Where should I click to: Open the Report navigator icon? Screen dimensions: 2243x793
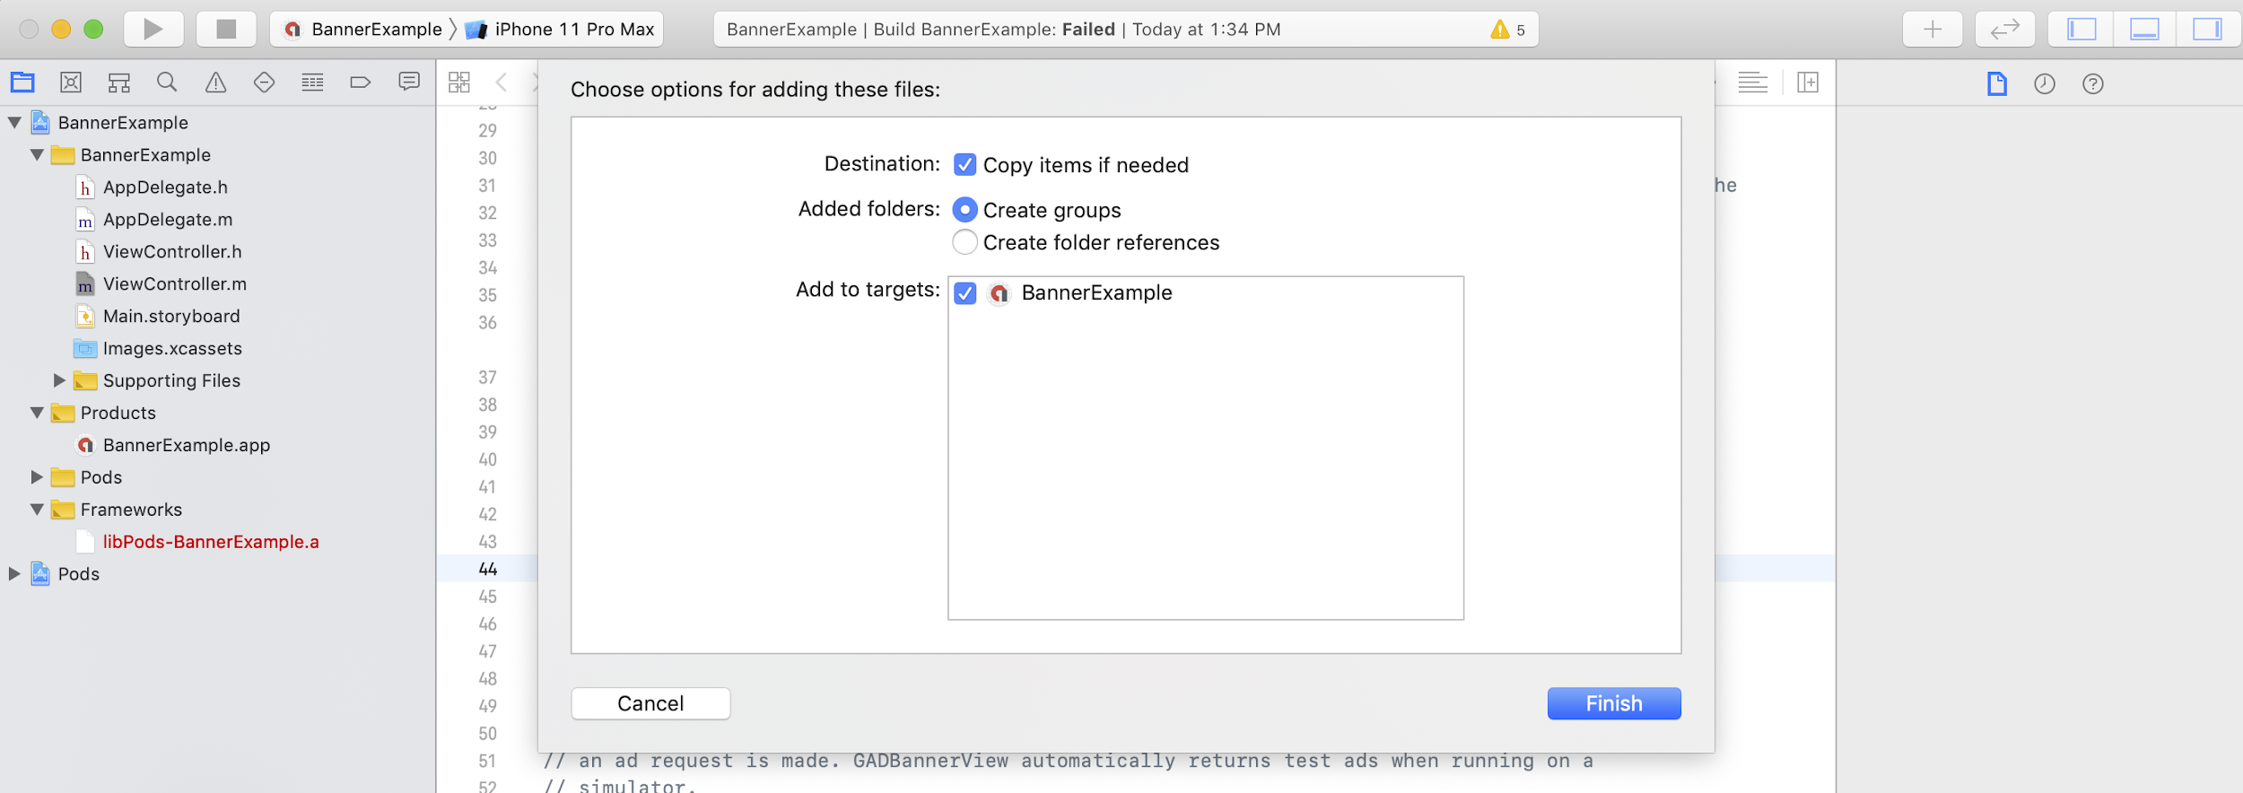tap(409, 83)
